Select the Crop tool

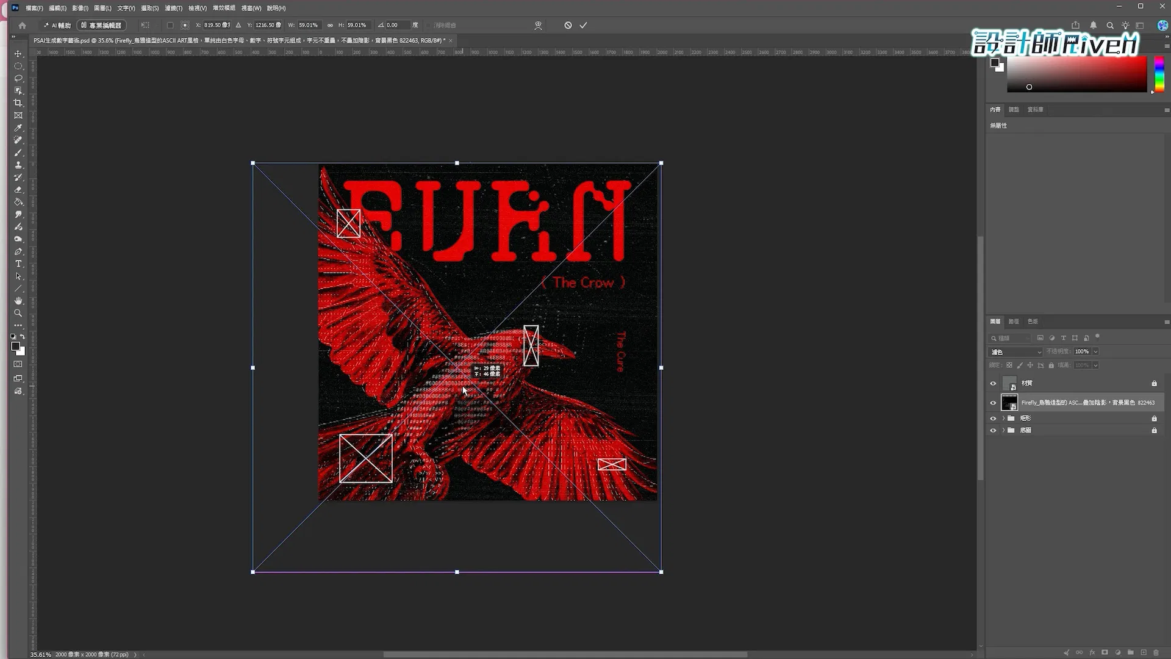[18, 103]
